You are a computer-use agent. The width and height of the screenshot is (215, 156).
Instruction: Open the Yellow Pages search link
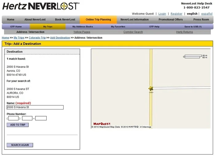(82, 32)
